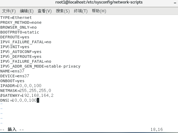Open the 编辑(E) menu
Image resolution: width=178 pixels, height=133 pixels.
26,11
